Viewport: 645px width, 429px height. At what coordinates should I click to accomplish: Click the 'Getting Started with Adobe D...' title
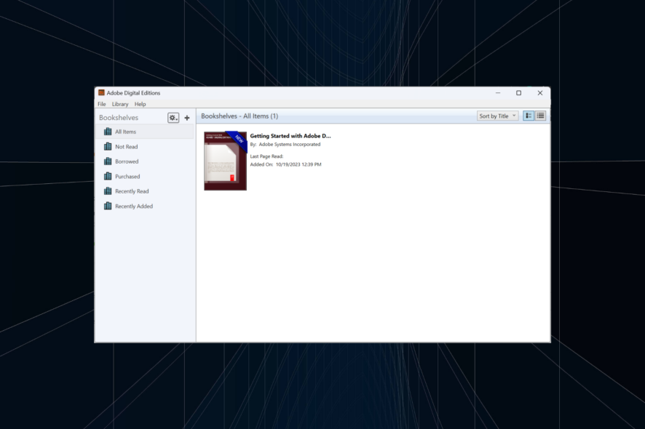(x=290, y=135)
